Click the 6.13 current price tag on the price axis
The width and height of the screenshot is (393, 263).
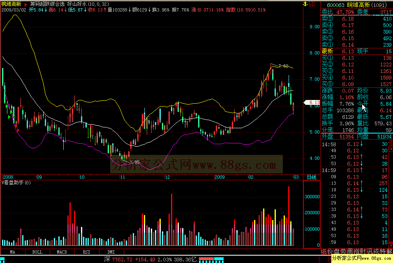pos(312,102)
